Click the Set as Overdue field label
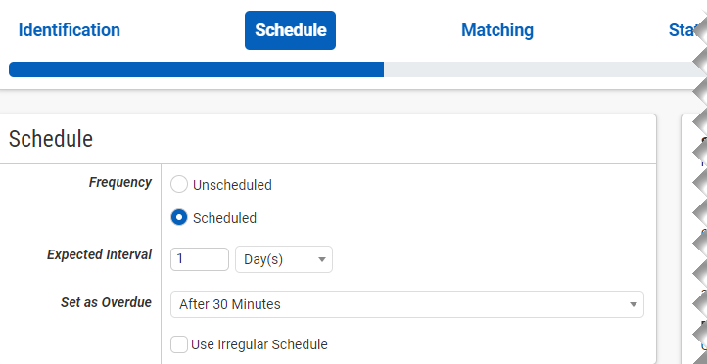707x364 pixels. (106, 302)
